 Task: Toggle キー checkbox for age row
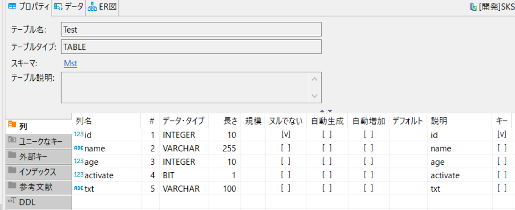502,161
